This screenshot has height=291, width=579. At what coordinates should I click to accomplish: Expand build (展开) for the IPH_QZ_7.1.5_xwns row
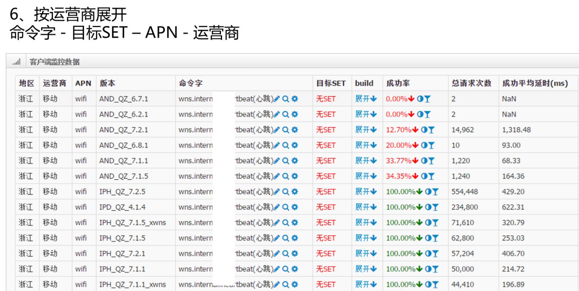(x=366, y=222)
